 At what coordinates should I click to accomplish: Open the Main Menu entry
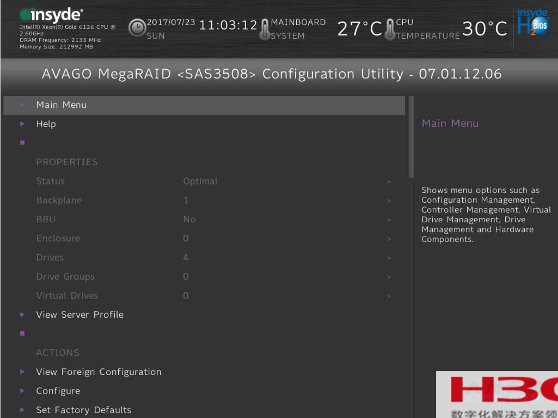coord(204,105)
